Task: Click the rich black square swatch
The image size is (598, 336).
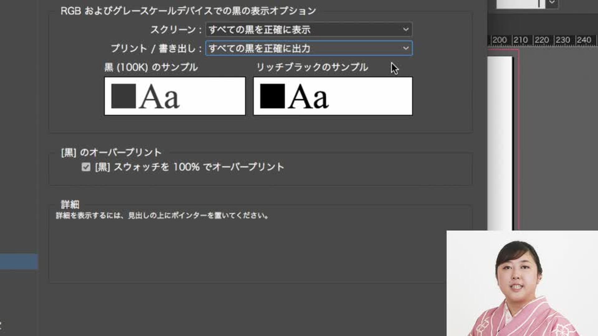Action: pos(272,96)
